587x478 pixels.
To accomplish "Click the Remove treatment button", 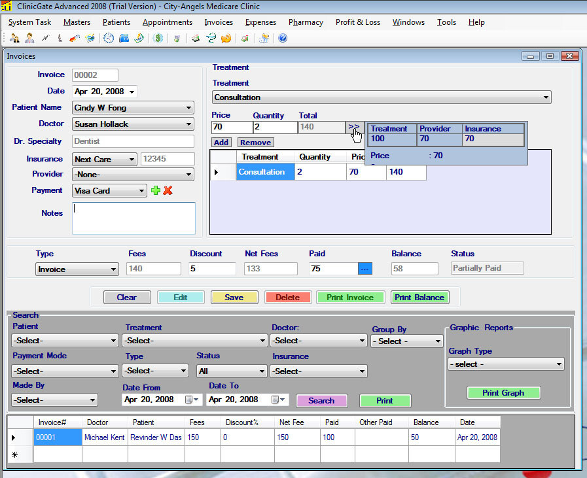I will tap(256, 143).
